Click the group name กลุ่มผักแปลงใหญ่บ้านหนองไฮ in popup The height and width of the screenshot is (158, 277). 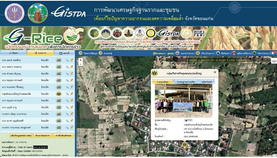(198, 125)
